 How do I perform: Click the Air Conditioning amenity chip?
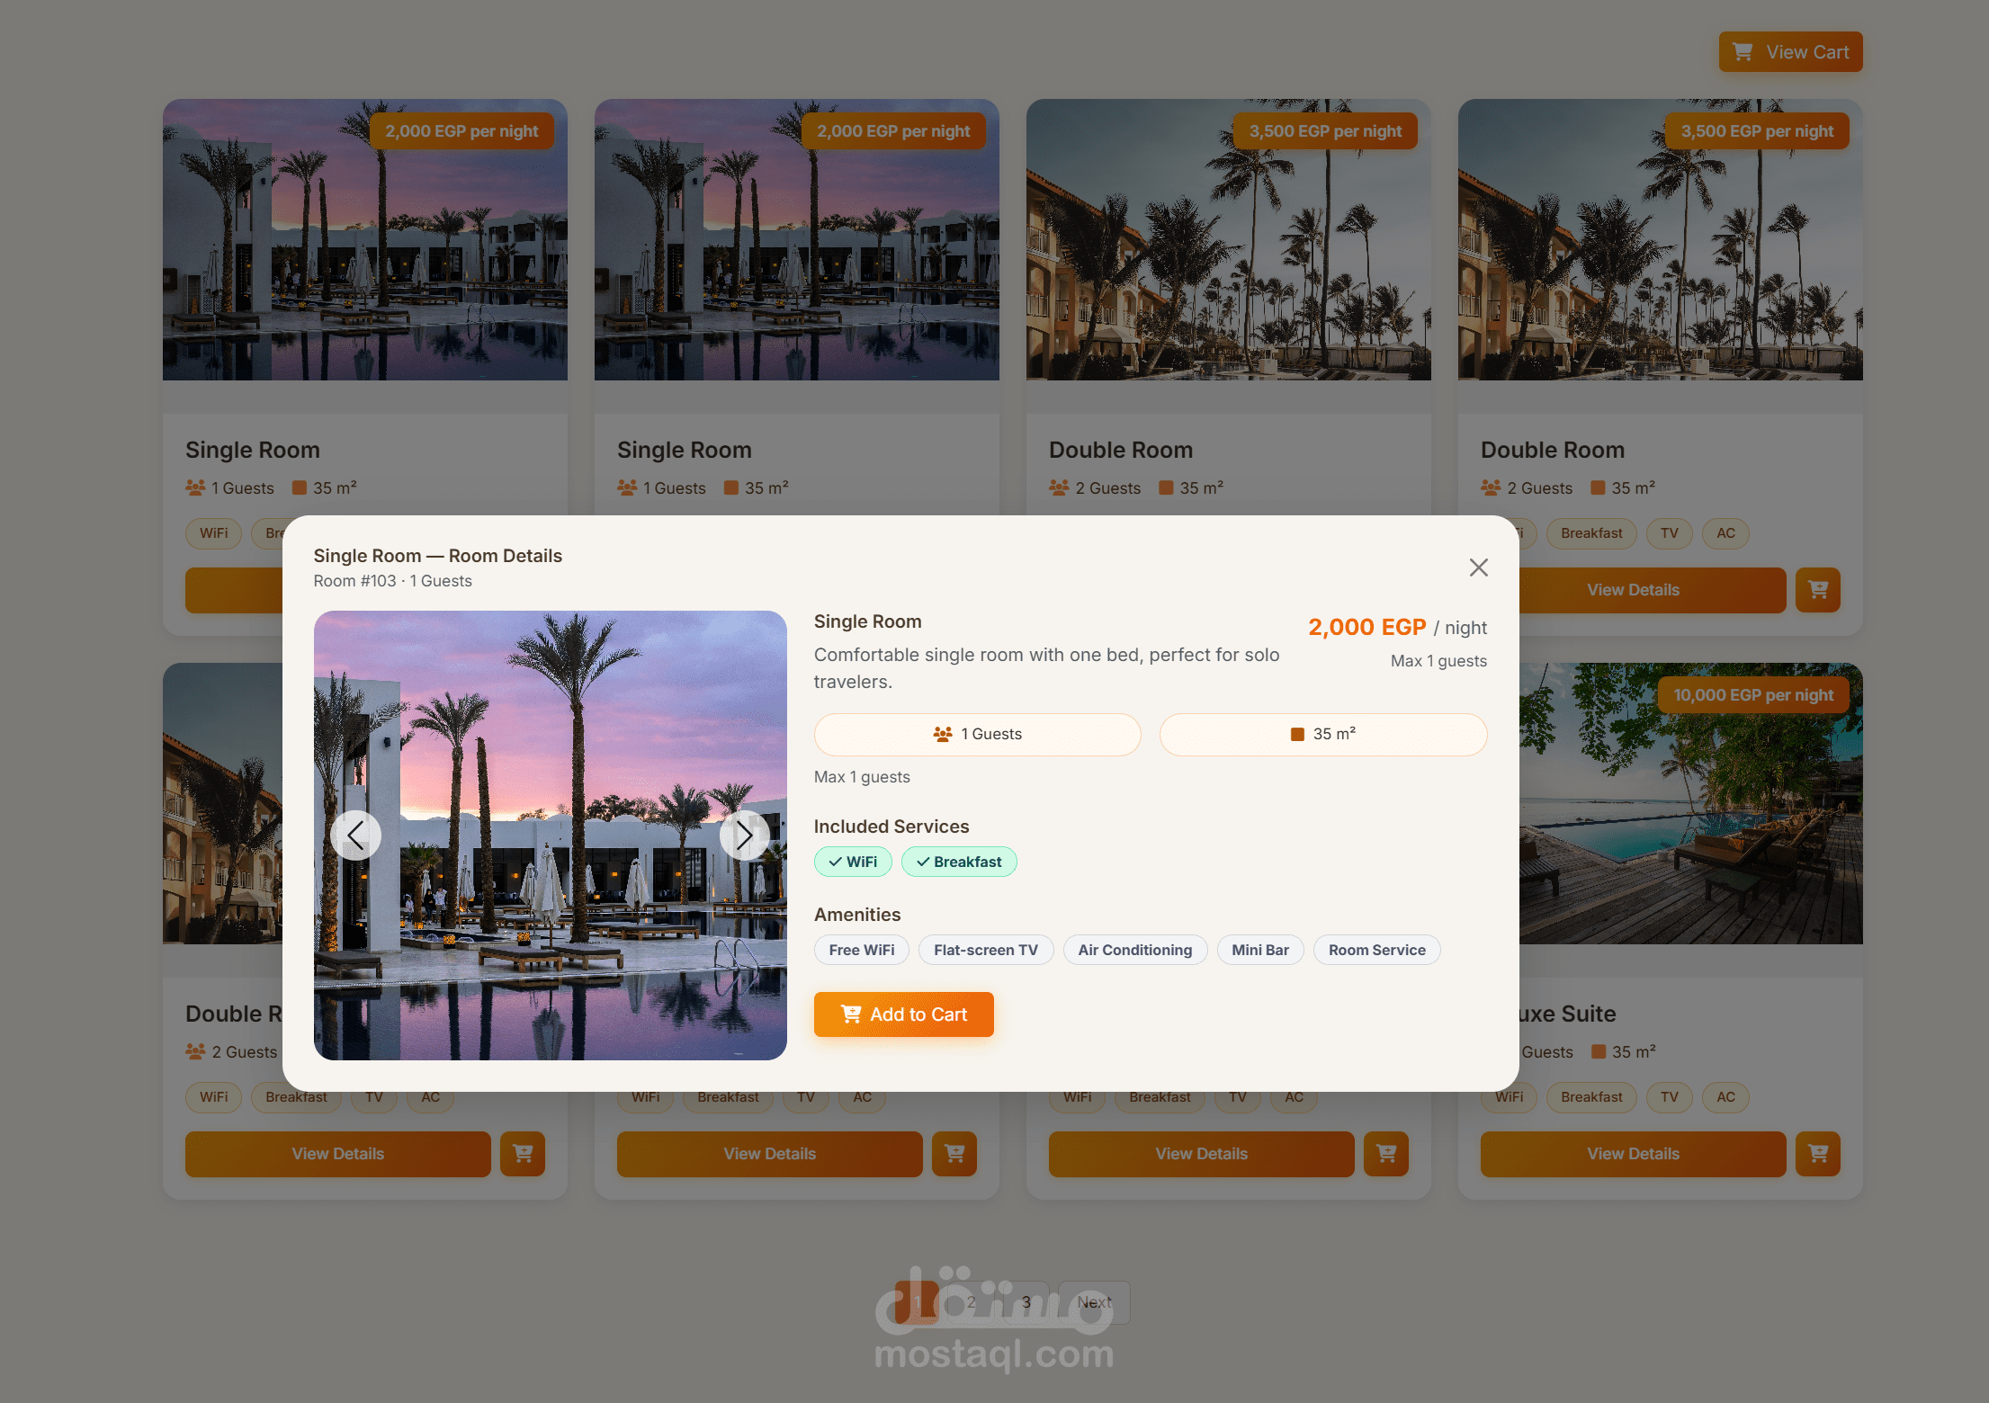1134,950
